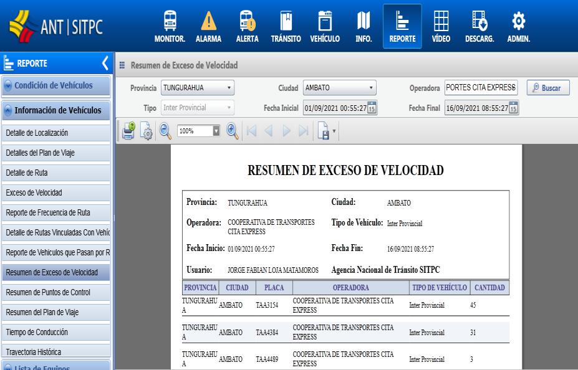Open Detalle de Rutas Vinculadas report
578x370 pixels.
pos(56,232)
